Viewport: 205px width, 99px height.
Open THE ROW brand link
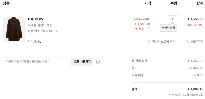click(x=36, y=19)
